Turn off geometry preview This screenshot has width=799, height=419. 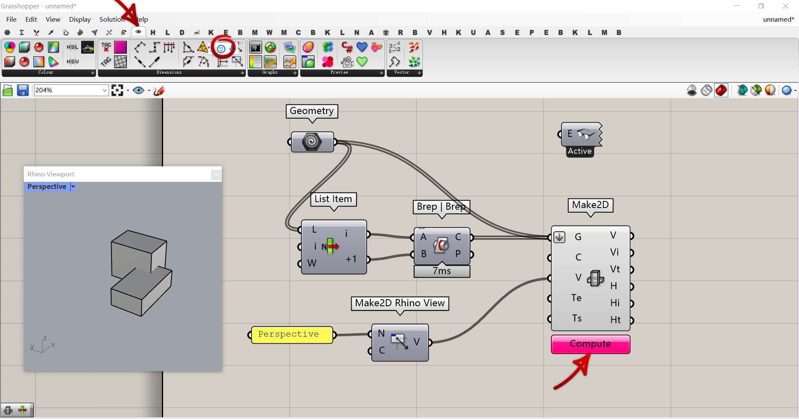tap(692, 90)
